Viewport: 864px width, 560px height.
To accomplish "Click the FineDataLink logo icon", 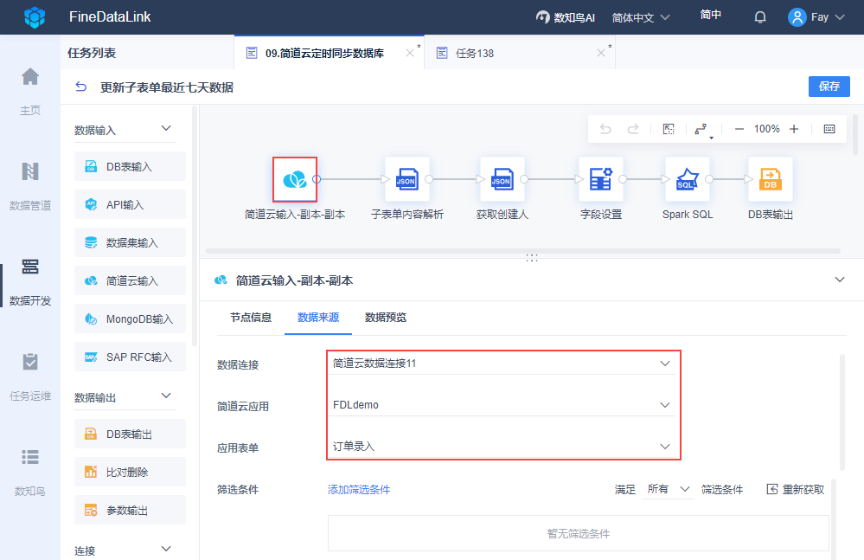I will click(x=35, y=17).
